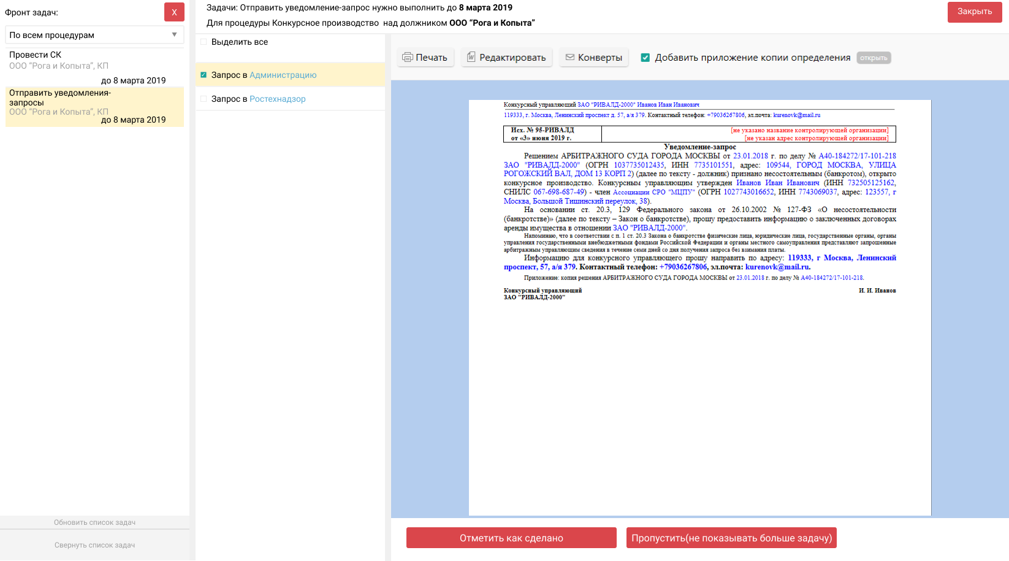
Task: Toggle the Выделить все checkbox
Action: 204,42
